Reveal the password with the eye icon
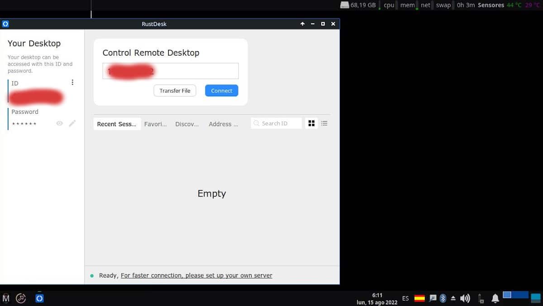 59,123
